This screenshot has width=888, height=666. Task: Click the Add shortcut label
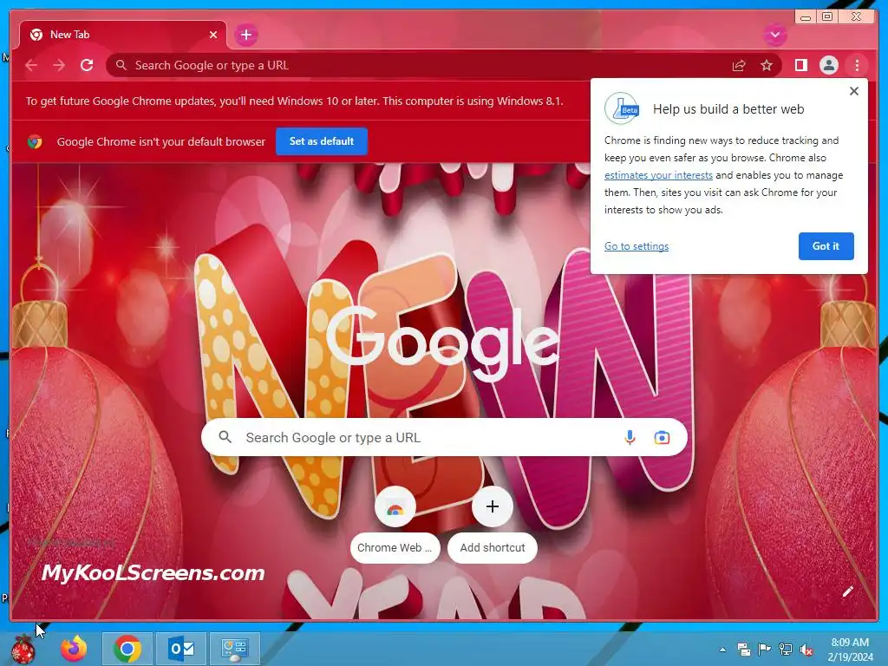(x=493, y=548)
